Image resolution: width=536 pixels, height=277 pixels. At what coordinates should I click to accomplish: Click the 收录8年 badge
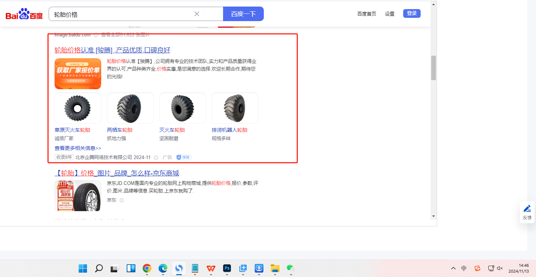point(64,157)
